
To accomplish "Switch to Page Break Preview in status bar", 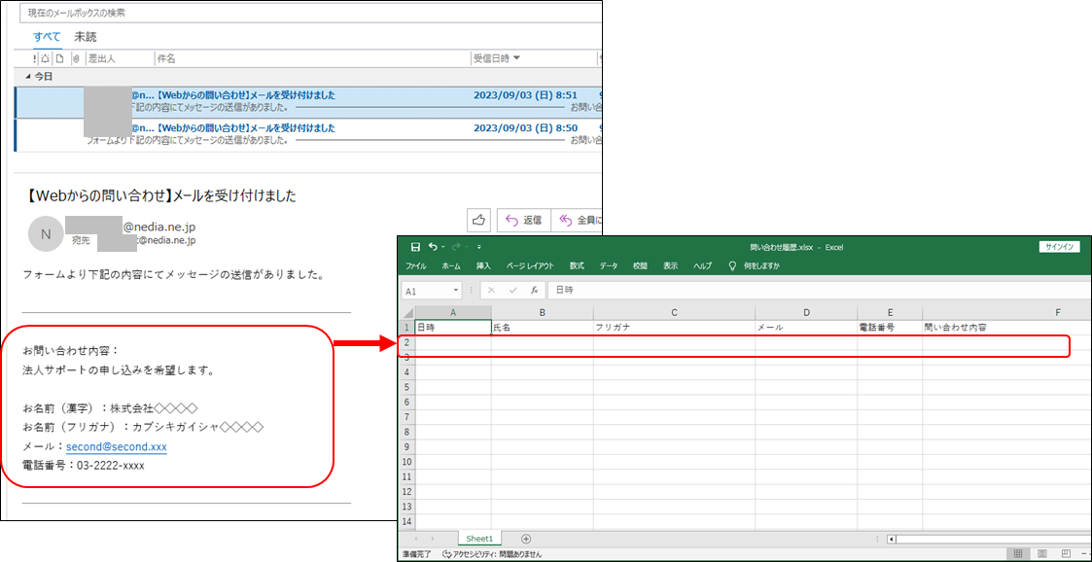I will point(1067,553).
